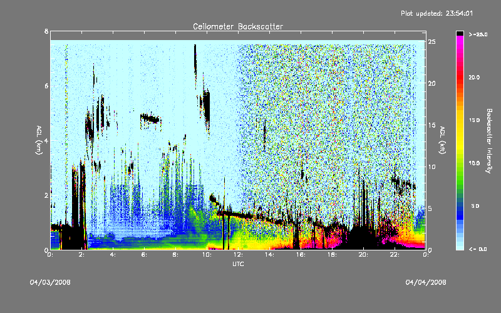Click the end date label 04/04/2008
This screenshot has width=501, height=313.
pyautogui.click(x=426, y=282)
